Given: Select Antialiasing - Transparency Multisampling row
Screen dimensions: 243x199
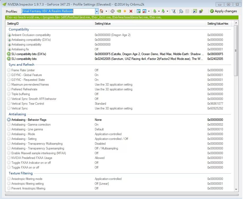Looking at the screenshot, I should [118, 144].
